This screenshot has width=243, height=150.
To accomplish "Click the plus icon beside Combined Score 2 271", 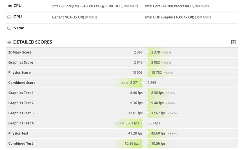I will pos(143,82).
